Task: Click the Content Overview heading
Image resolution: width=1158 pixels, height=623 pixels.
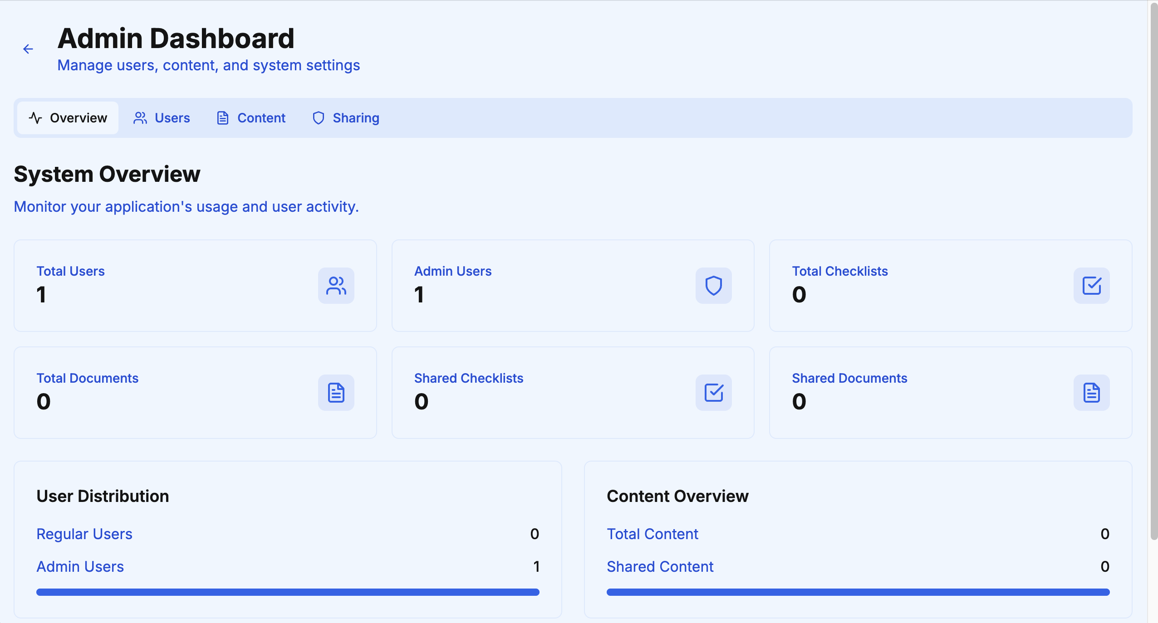Action: (677, 496)
